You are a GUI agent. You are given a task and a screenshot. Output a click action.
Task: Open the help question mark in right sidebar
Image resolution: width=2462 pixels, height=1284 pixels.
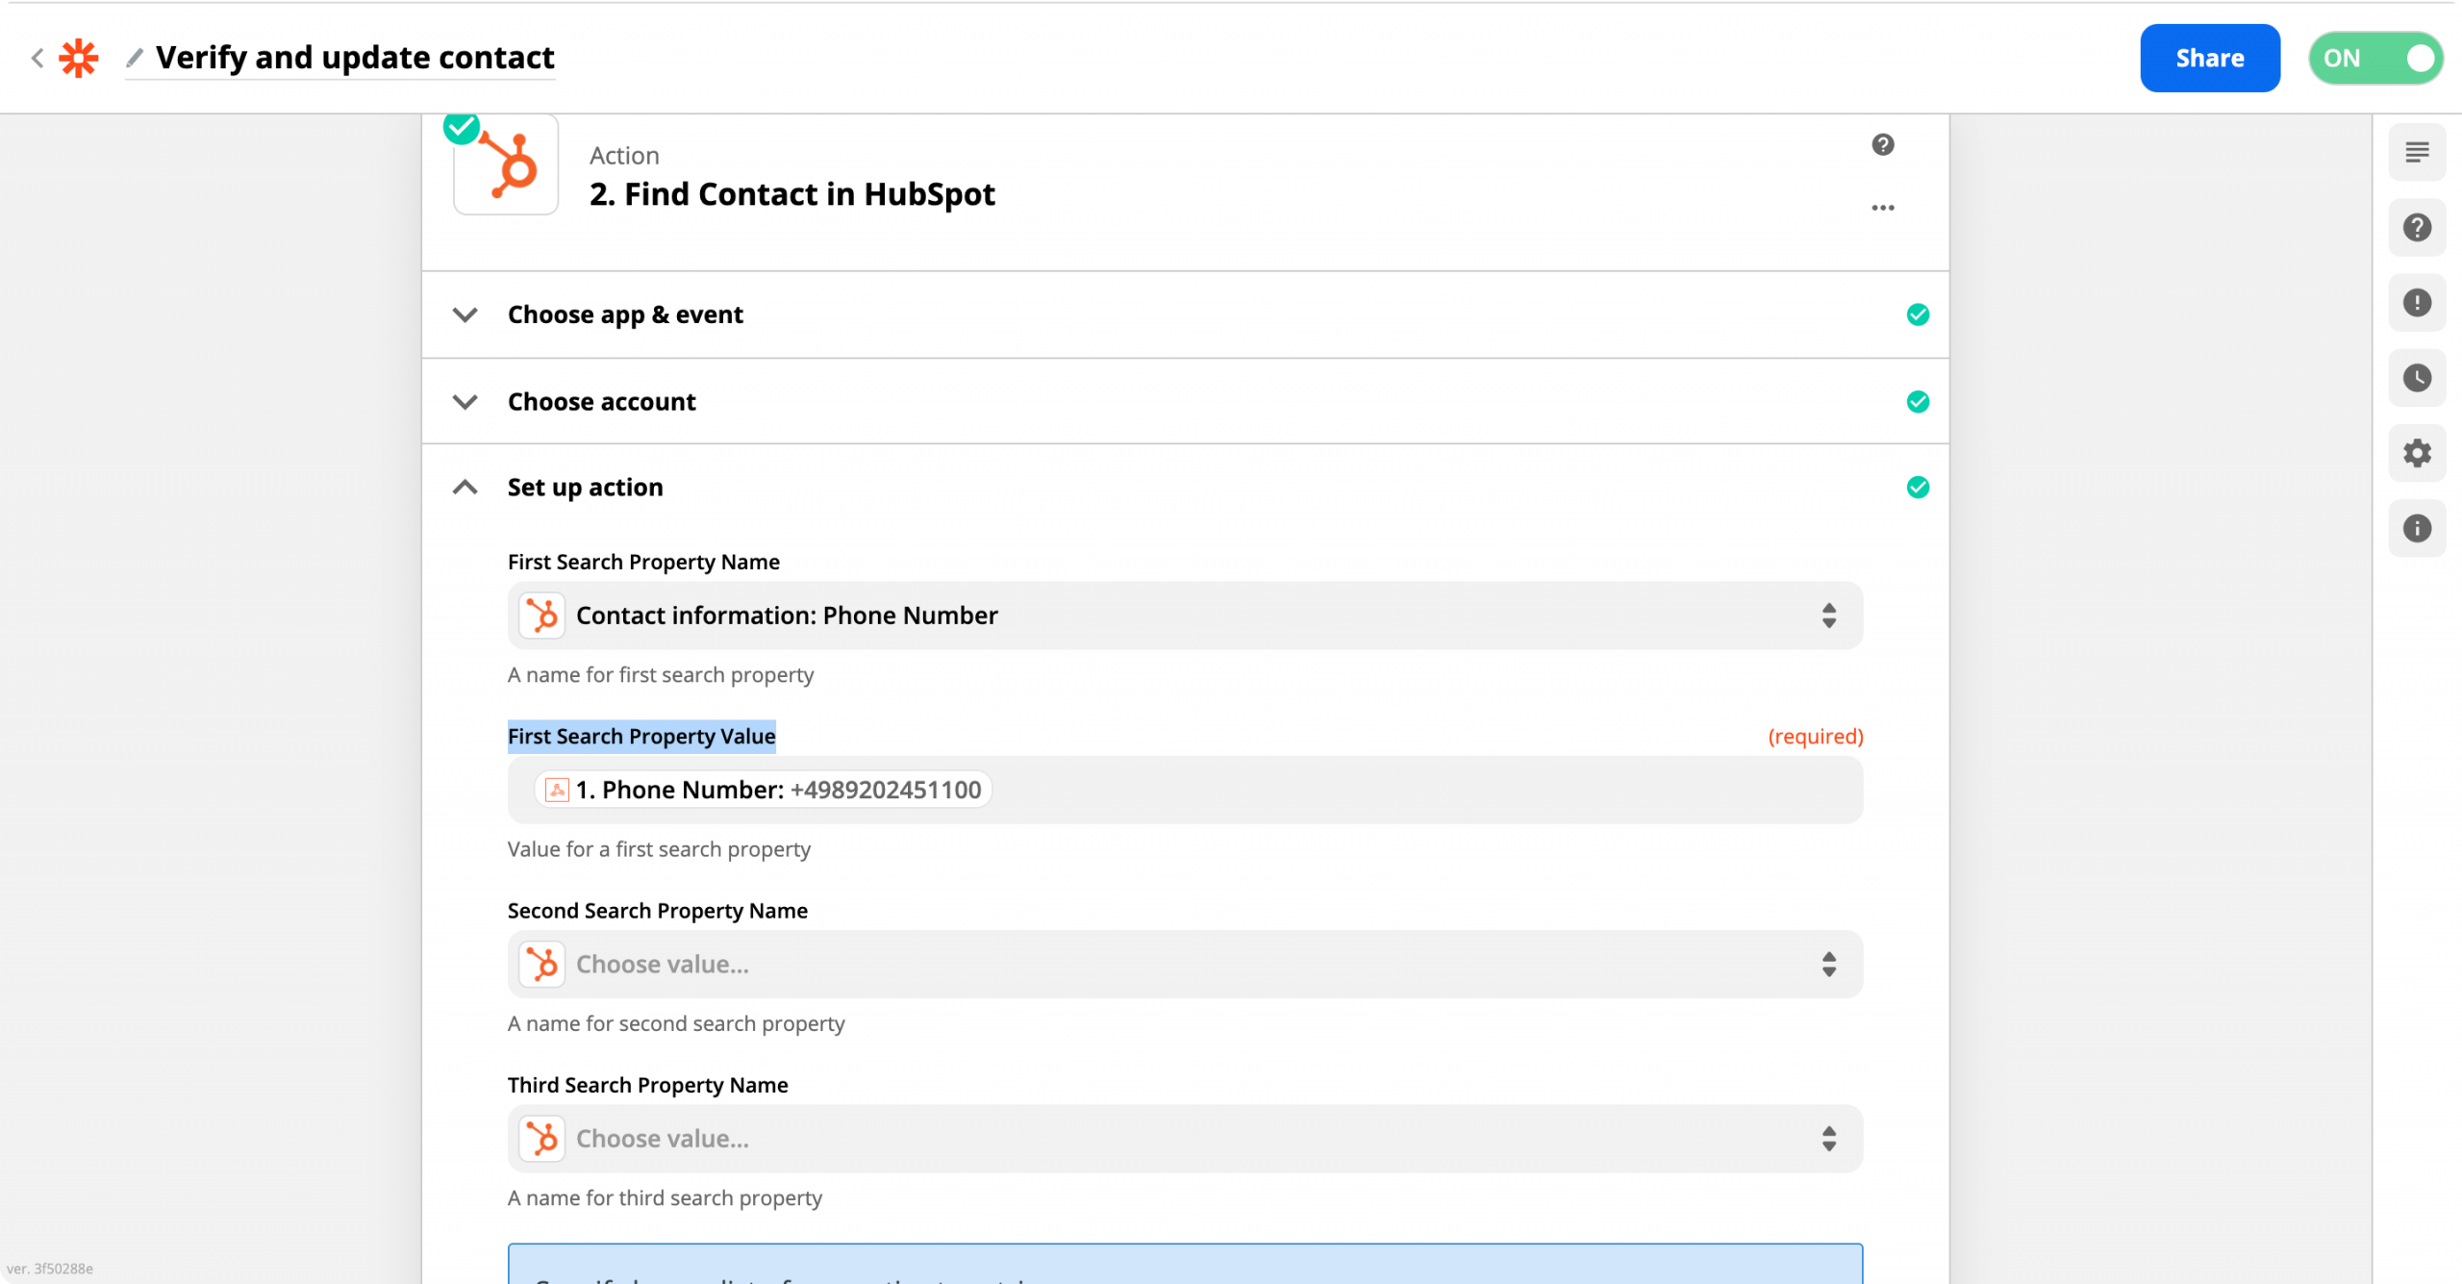click(x=2417, y=228)
